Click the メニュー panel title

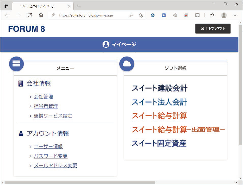65,68
